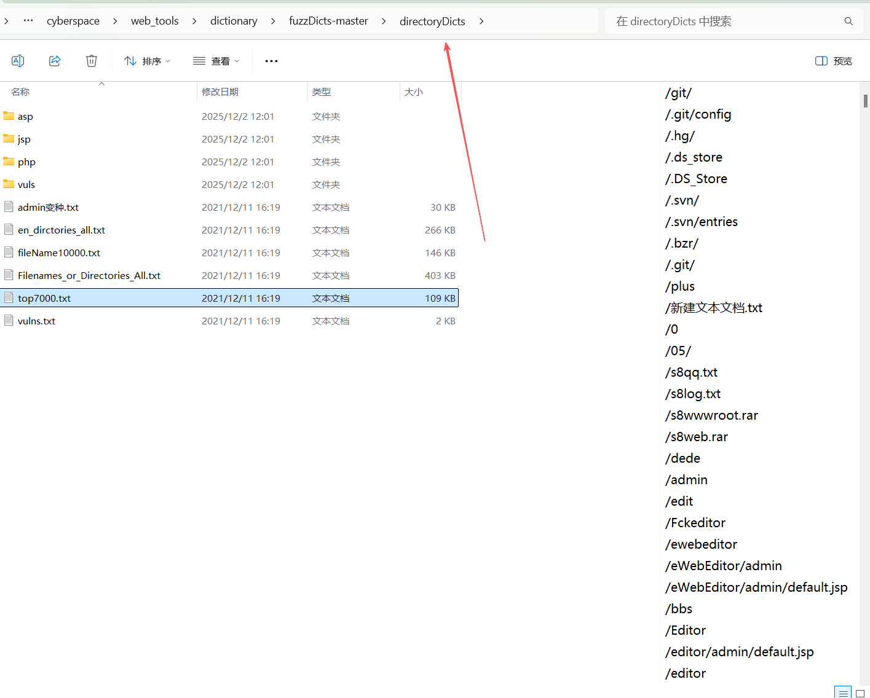Open the toolbar more options ellipsis
The image size is (870, 698).
click(x=271, y=61)
